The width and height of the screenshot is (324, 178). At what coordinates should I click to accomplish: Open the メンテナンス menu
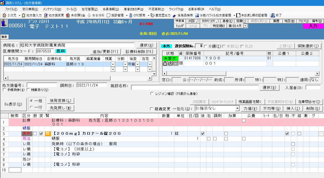(x=52, y=9)
